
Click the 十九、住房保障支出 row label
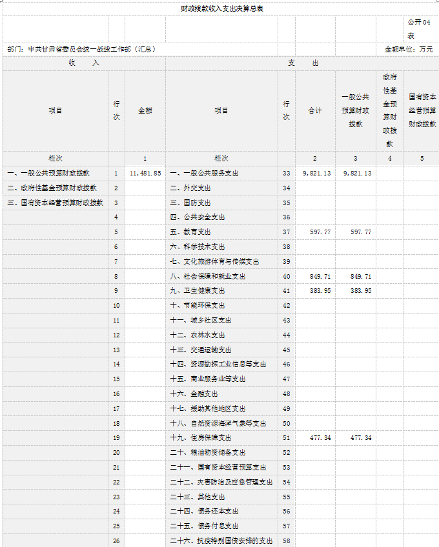[201, 438]
